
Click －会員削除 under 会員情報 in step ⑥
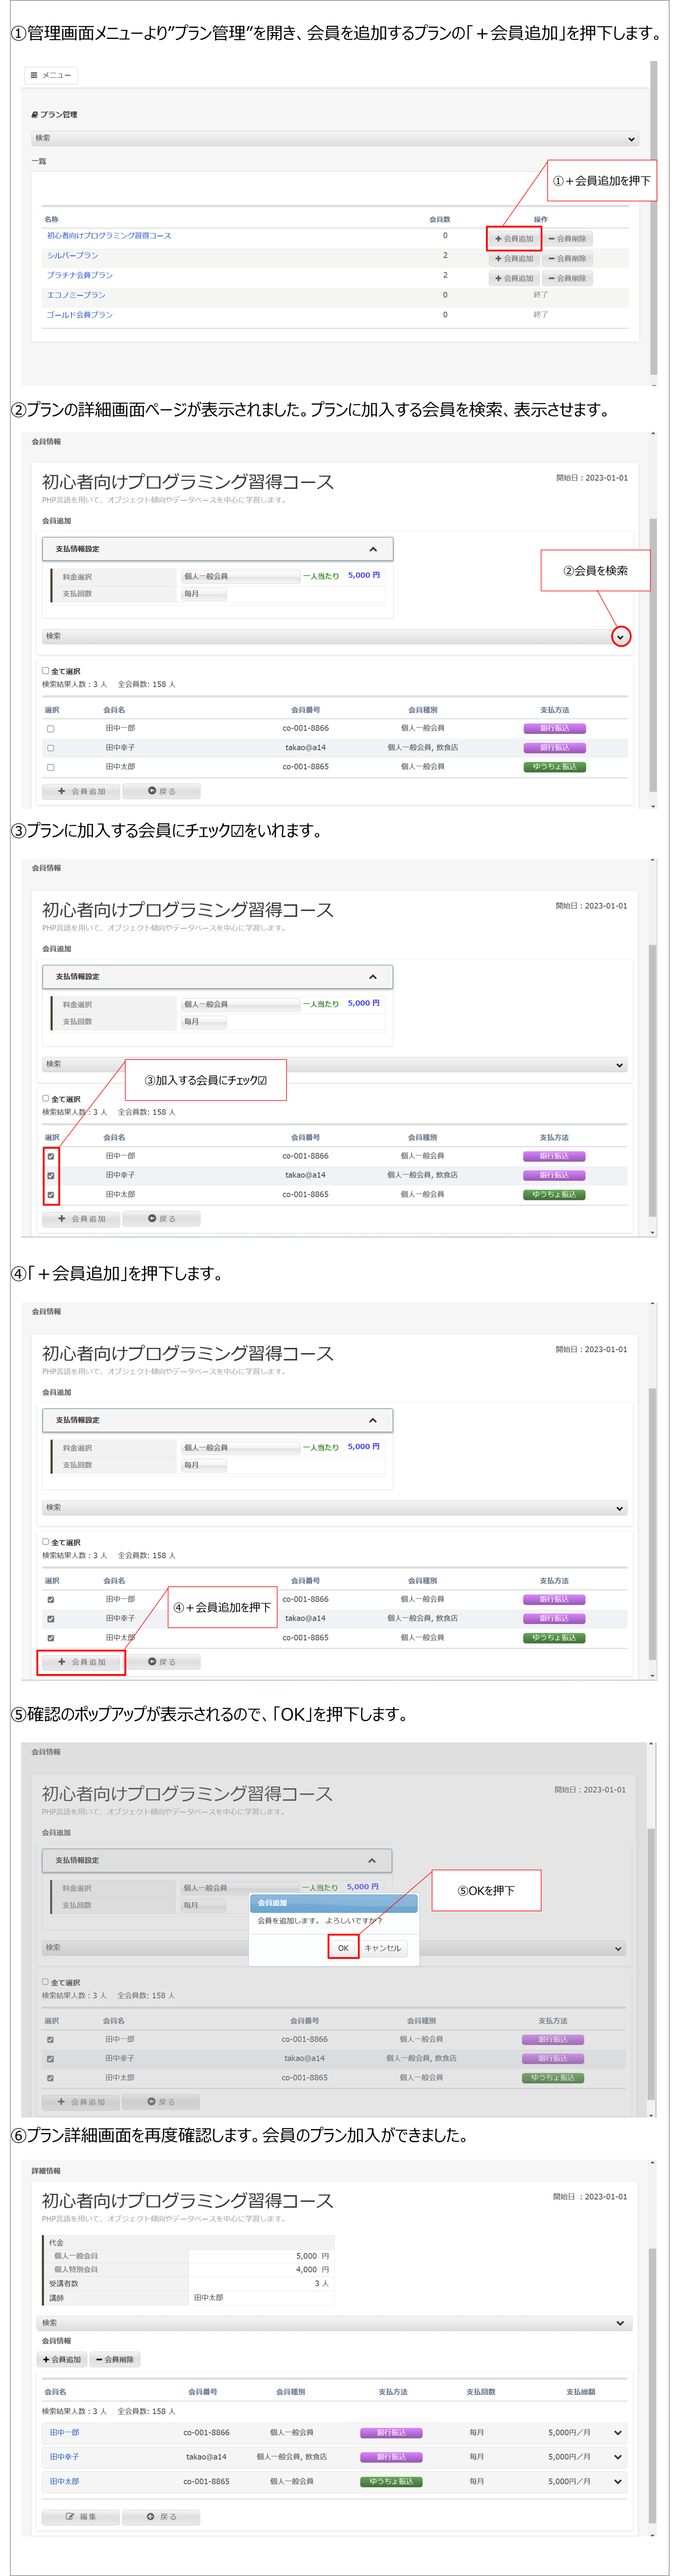[x=115, y=2360]
